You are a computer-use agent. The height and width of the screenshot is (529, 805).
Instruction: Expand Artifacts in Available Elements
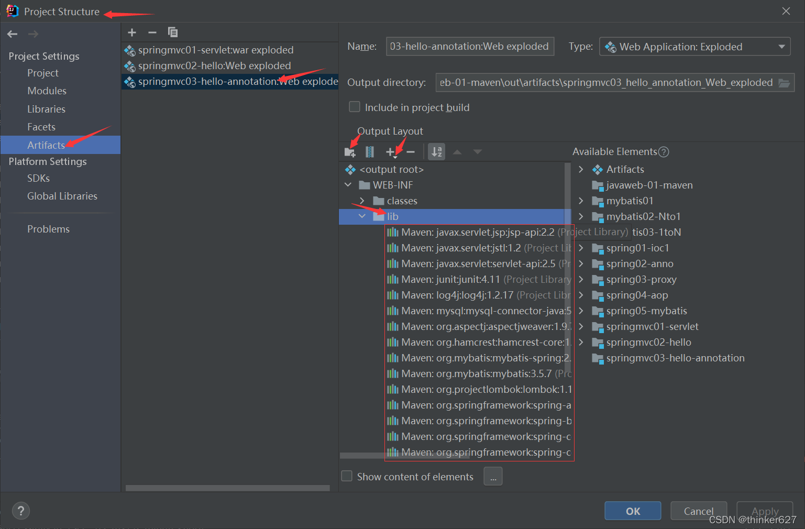pos(581,169)
